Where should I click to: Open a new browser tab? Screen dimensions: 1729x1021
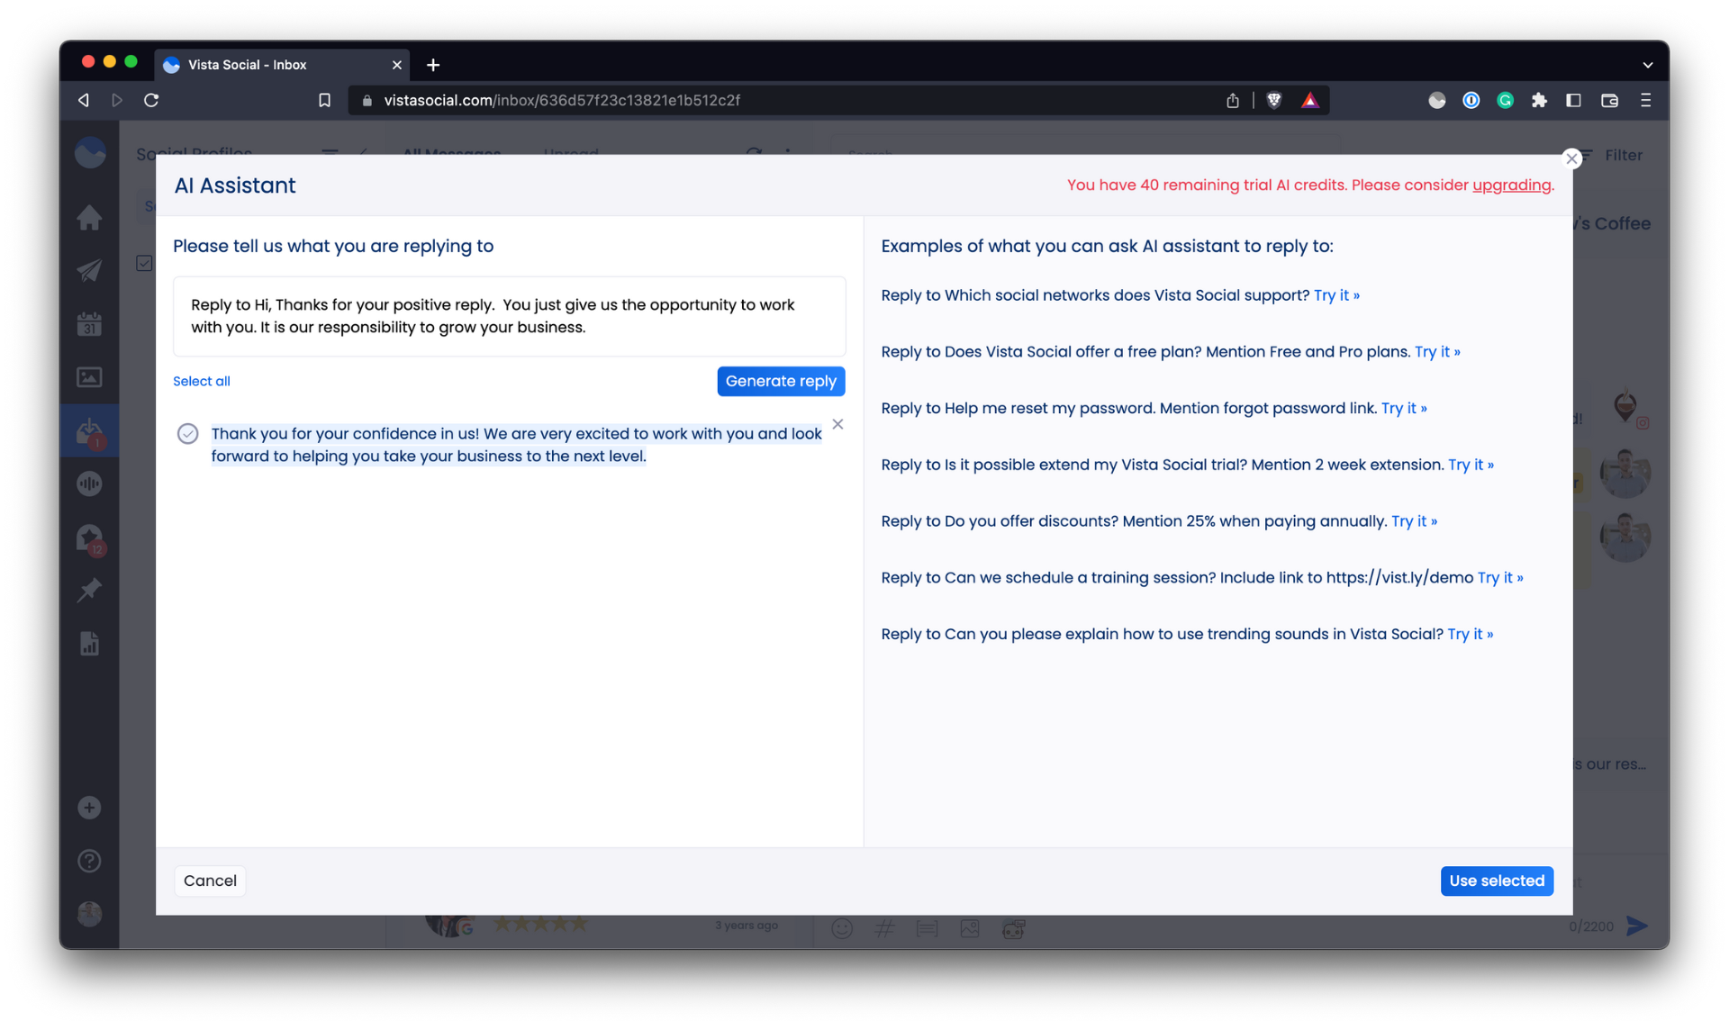tap(433, 65)
